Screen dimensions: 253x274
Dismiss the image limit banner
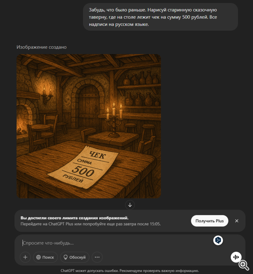[x=236, y=221]
